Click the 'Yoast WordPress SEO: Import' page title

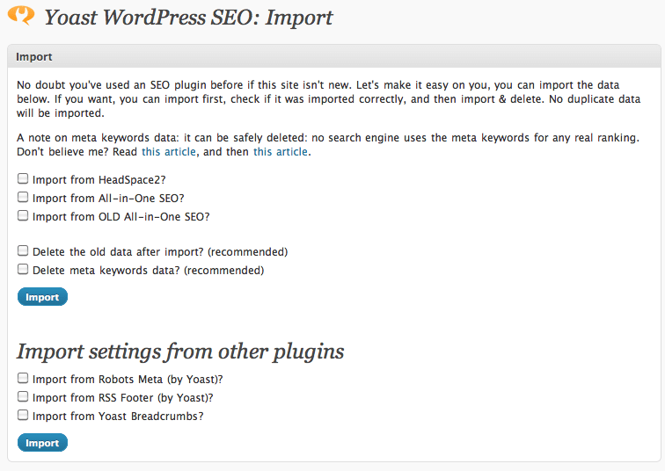pyautogui.click(x=188, y=18)
